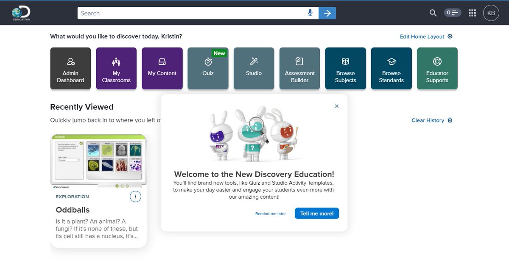Click the three robot bunnies illustration

click(254, 133)
